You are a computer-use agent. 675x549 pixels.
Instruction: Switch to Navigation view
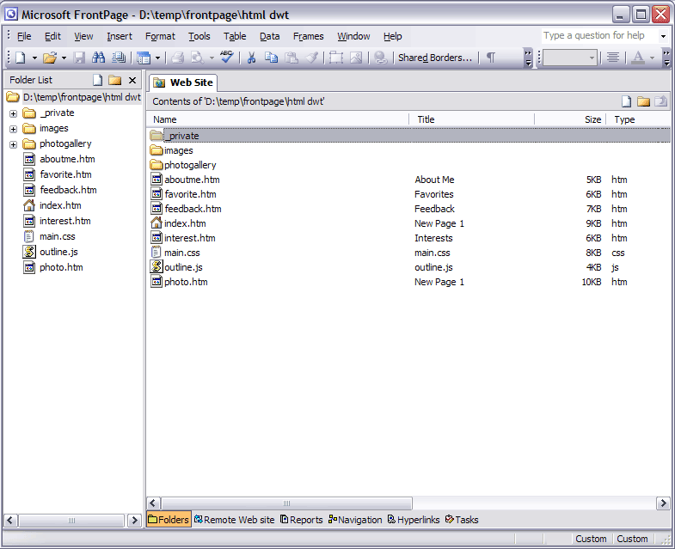[x=355, y=520]
